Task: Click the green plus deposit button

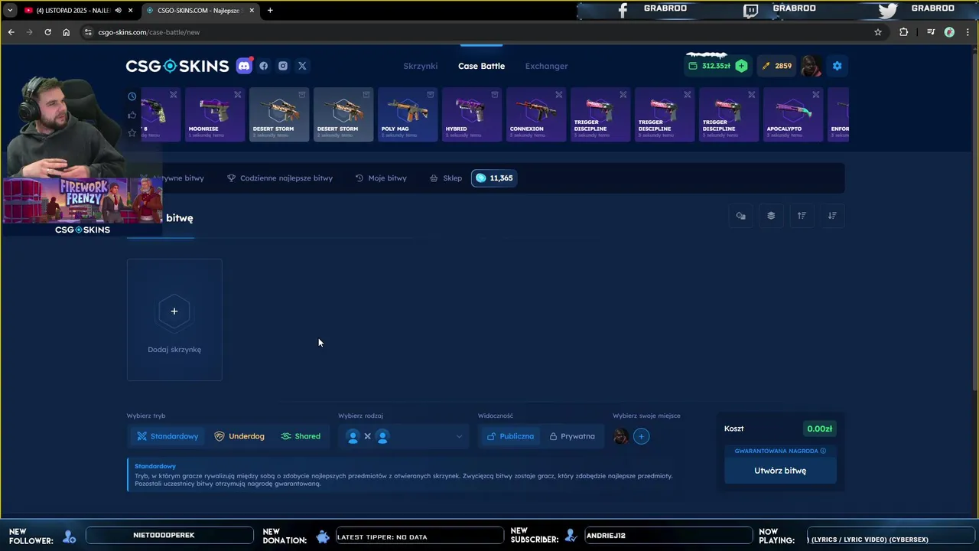Action: (x=741, y=66)
